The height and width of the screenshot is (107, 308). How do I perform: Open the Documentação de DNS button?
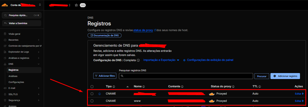tap(105, 35)
